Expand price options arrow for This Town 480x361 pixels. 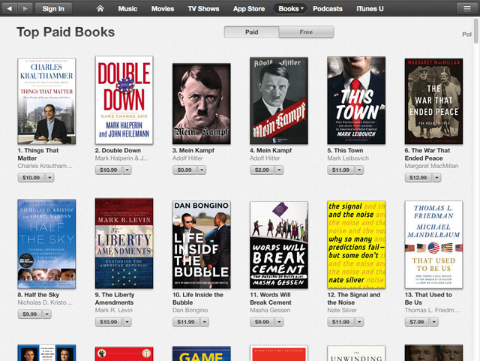click(x=359, y=170)
